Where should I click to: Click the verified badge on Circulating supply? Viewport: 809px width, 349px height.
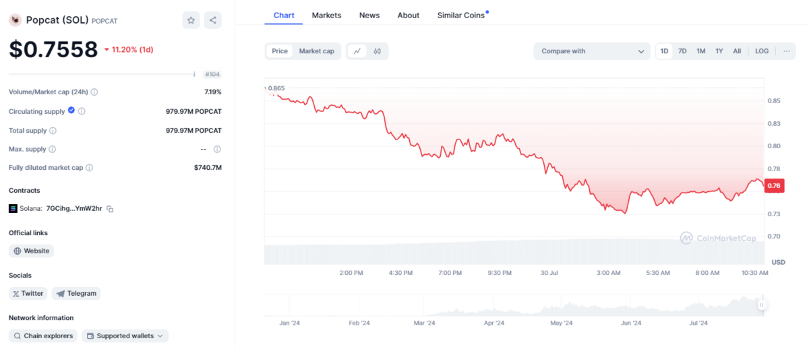(x=71, y=110)
